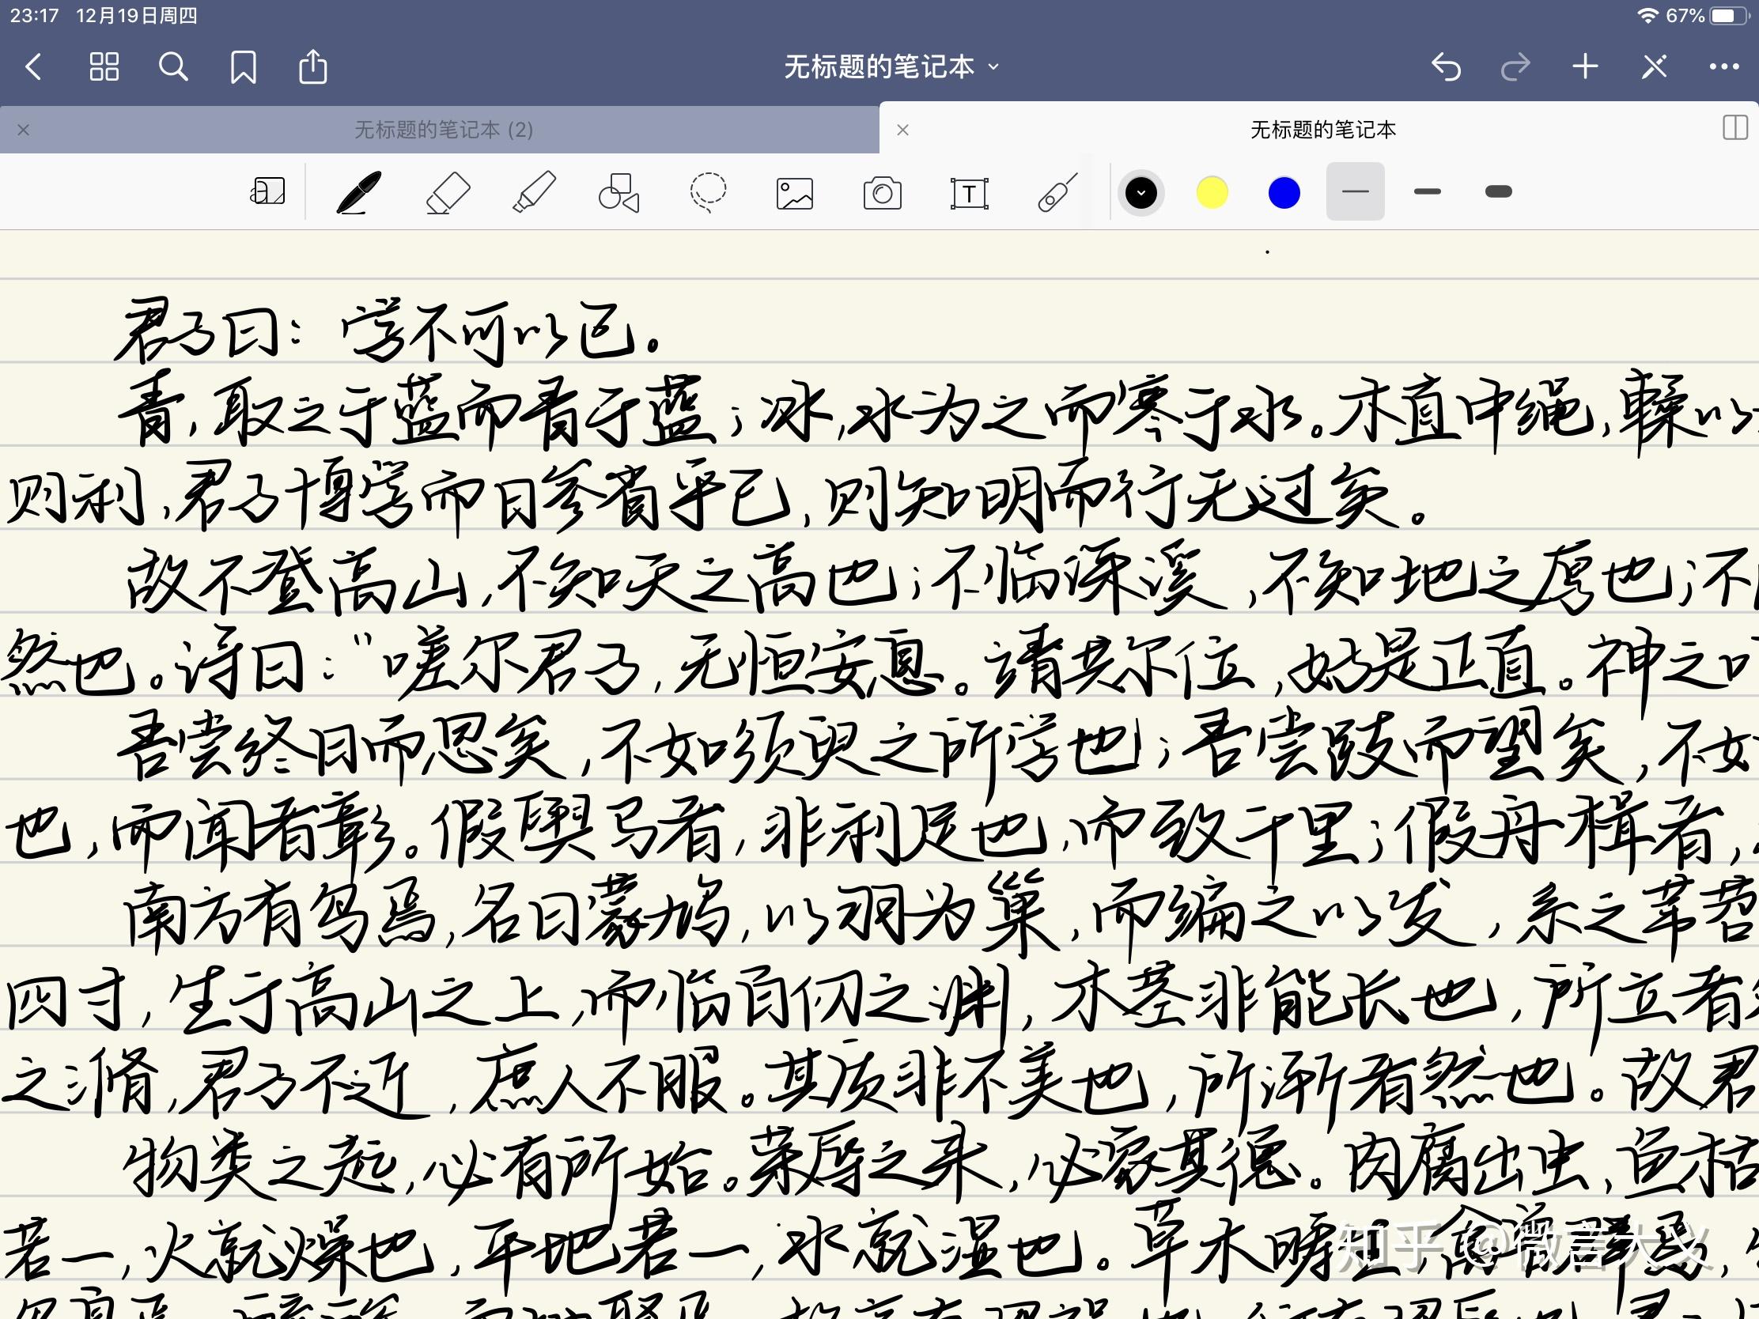The image size is (1759, 1319).
Task: Open the Camera tool
Action: point(882,193)
